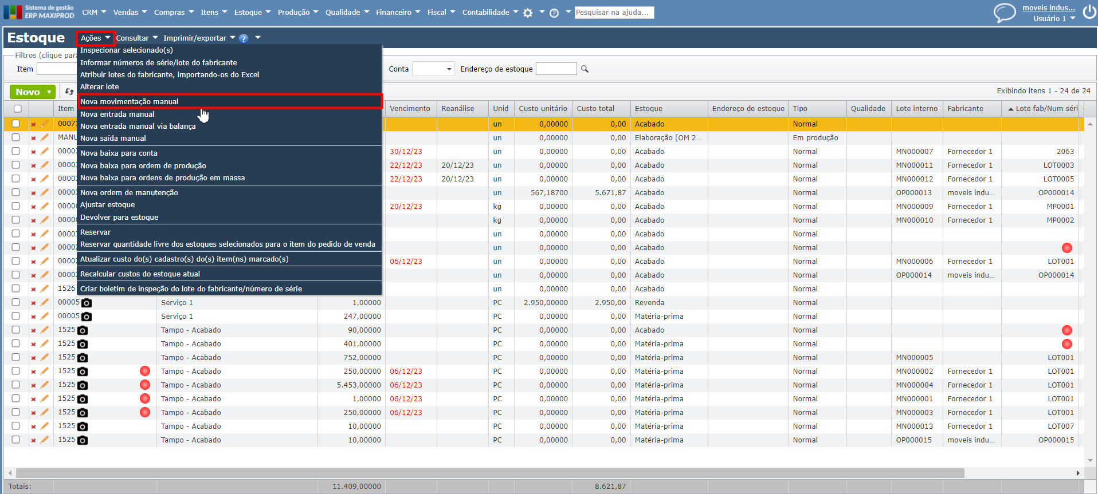Click the red delete X on last row
1098x494 pixels.
point(33,440)
